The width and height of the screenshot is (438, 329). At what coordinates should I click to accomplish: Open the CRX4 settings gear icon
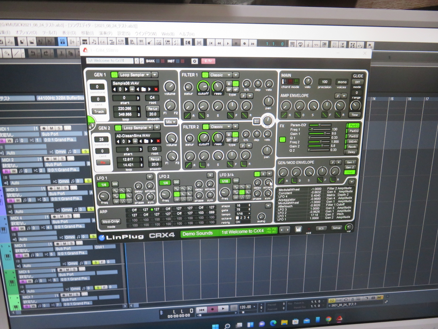(194, 61)
